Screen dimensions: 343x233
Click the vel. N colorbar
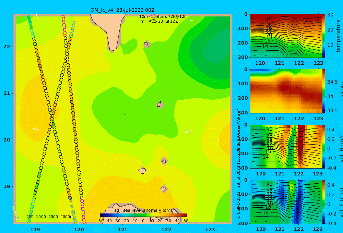point(323,146)
